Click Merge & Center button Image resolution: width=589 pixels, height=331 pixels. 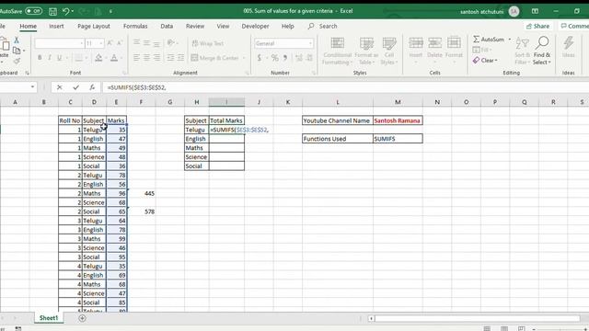click(x=215, y=58)
